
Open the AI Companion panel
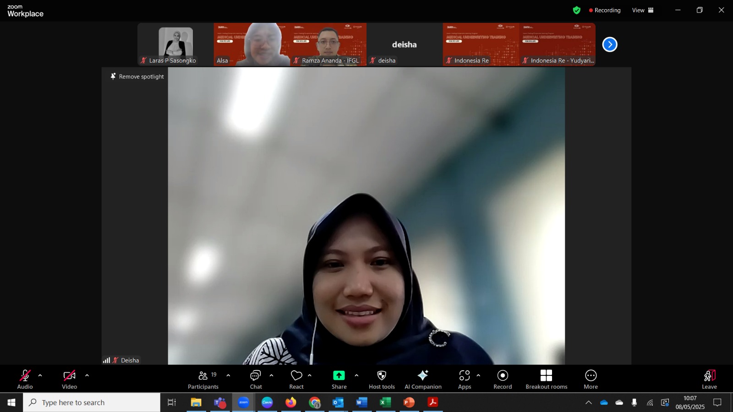coord(423,379)
